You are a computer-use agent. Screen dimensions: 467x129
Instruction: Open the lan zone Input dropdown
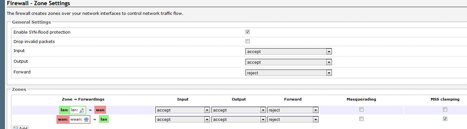[x=183, y=110]
